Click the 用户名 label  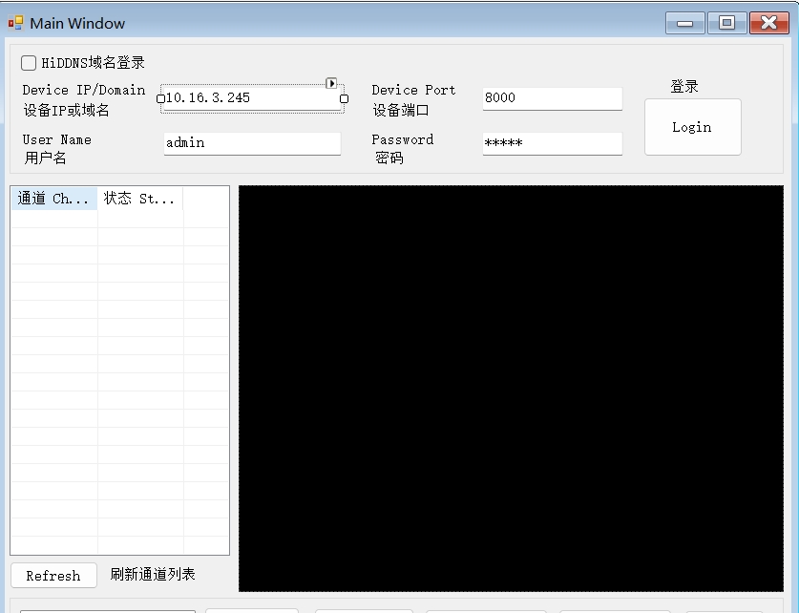pyautogui.click(x=45, y=158)
